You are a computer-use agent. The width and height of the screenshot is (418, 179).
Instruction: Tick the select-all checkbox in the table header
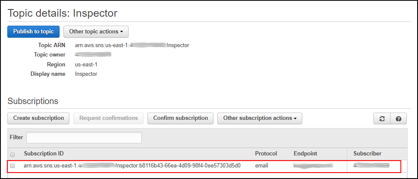point(12,154)
